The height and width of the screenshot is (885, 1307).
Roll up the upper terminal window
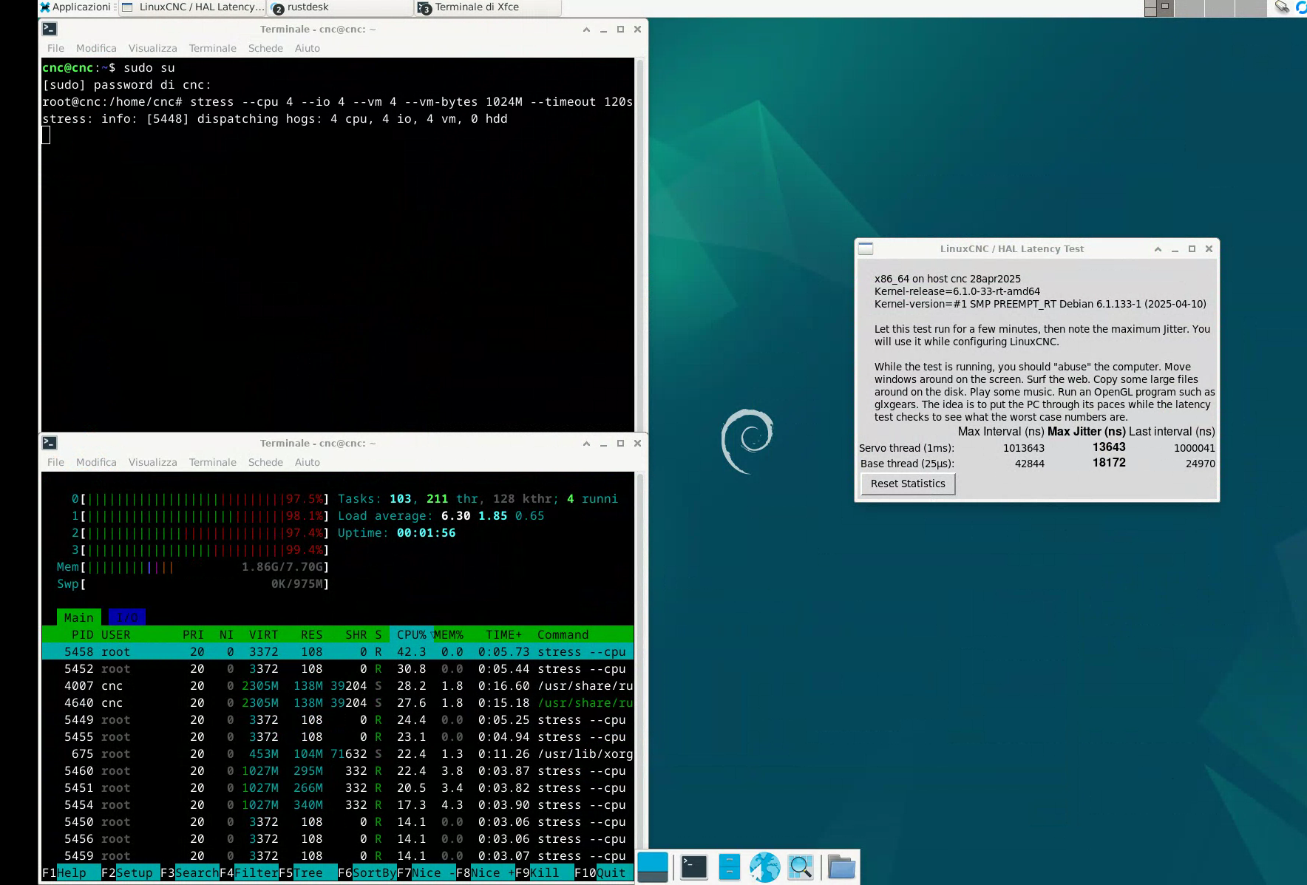[x=586, y=30]
